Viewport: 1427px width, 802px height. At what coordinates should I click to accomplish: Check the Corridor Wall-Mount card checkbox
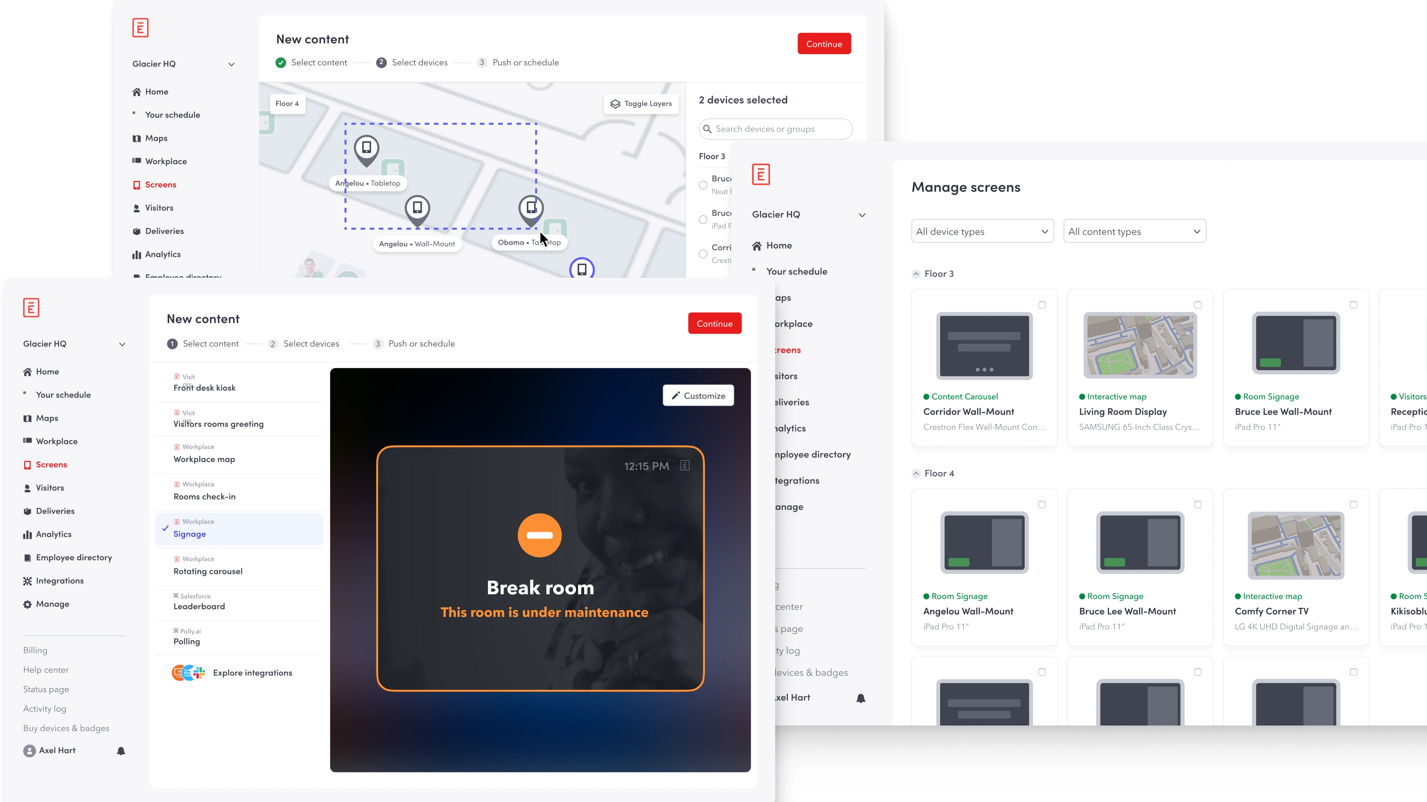(1041, 305)
